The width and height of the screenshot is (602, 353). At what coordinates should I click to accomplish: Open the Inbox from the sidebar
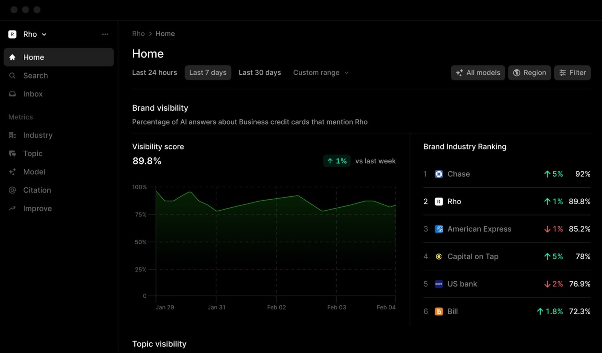pos(32,94)
